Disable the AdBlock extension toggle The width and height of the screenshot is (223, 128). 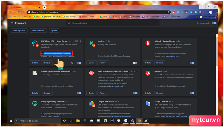click(192, 63)
